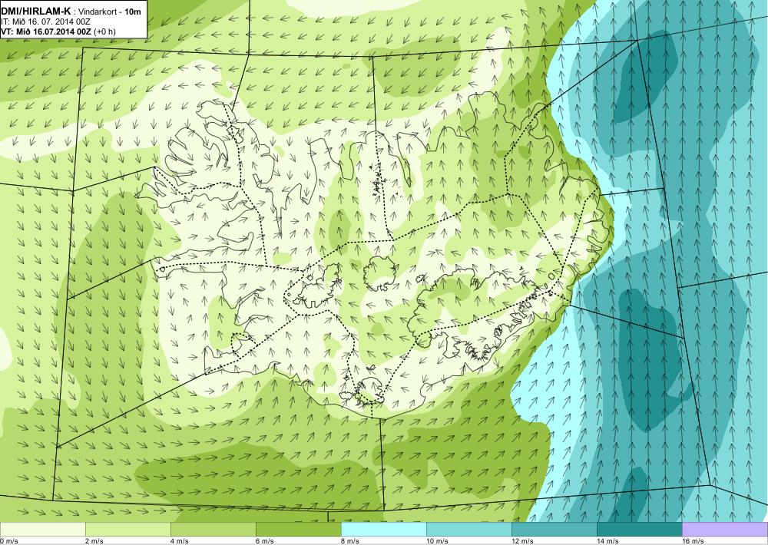Click the '2 m/s' legend label
768x545 pixels.
coord(94,540)
